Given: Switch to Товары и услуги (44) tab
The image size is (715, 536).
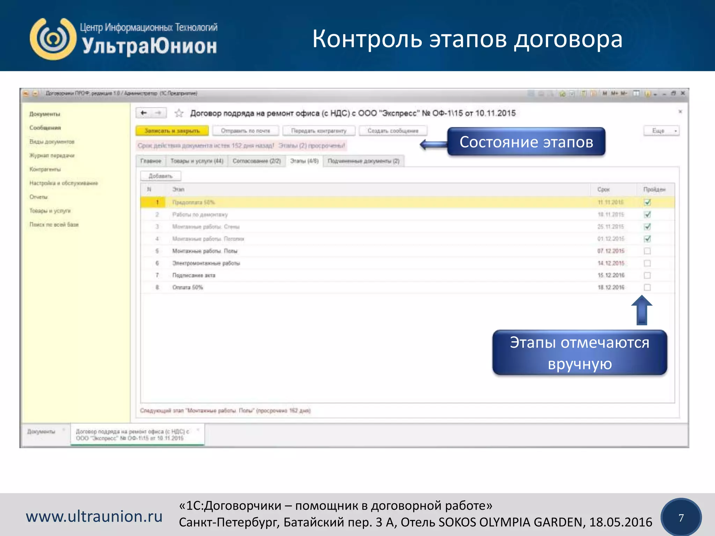Looking at the screenshot, I should pos(197,161).
